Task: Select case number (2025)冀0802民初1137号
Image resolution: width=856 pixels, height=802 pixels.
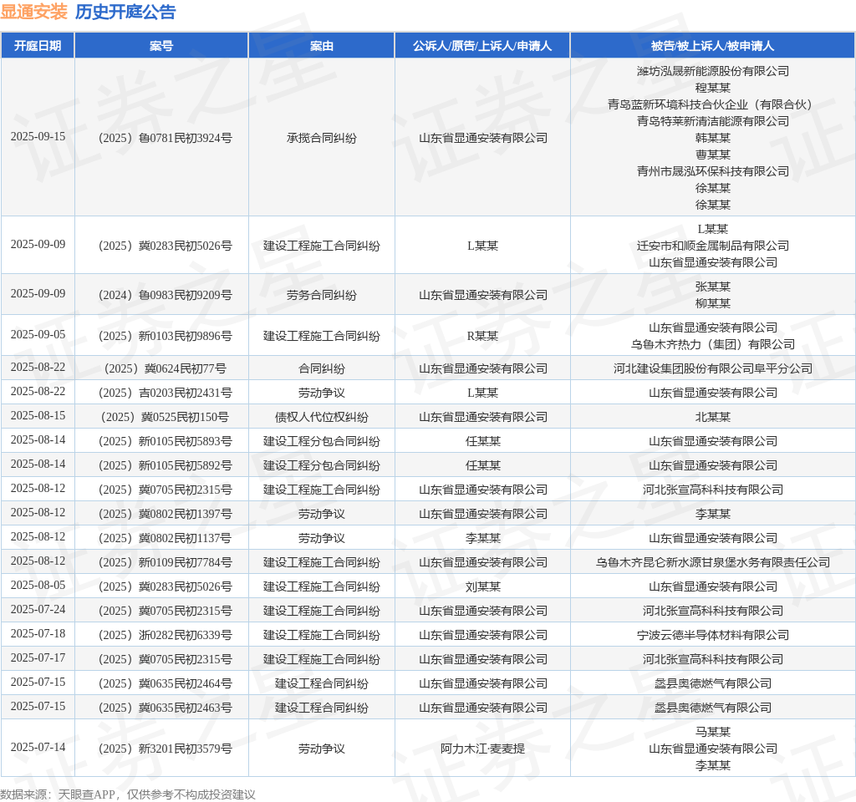Action: [x=166, y=539]
